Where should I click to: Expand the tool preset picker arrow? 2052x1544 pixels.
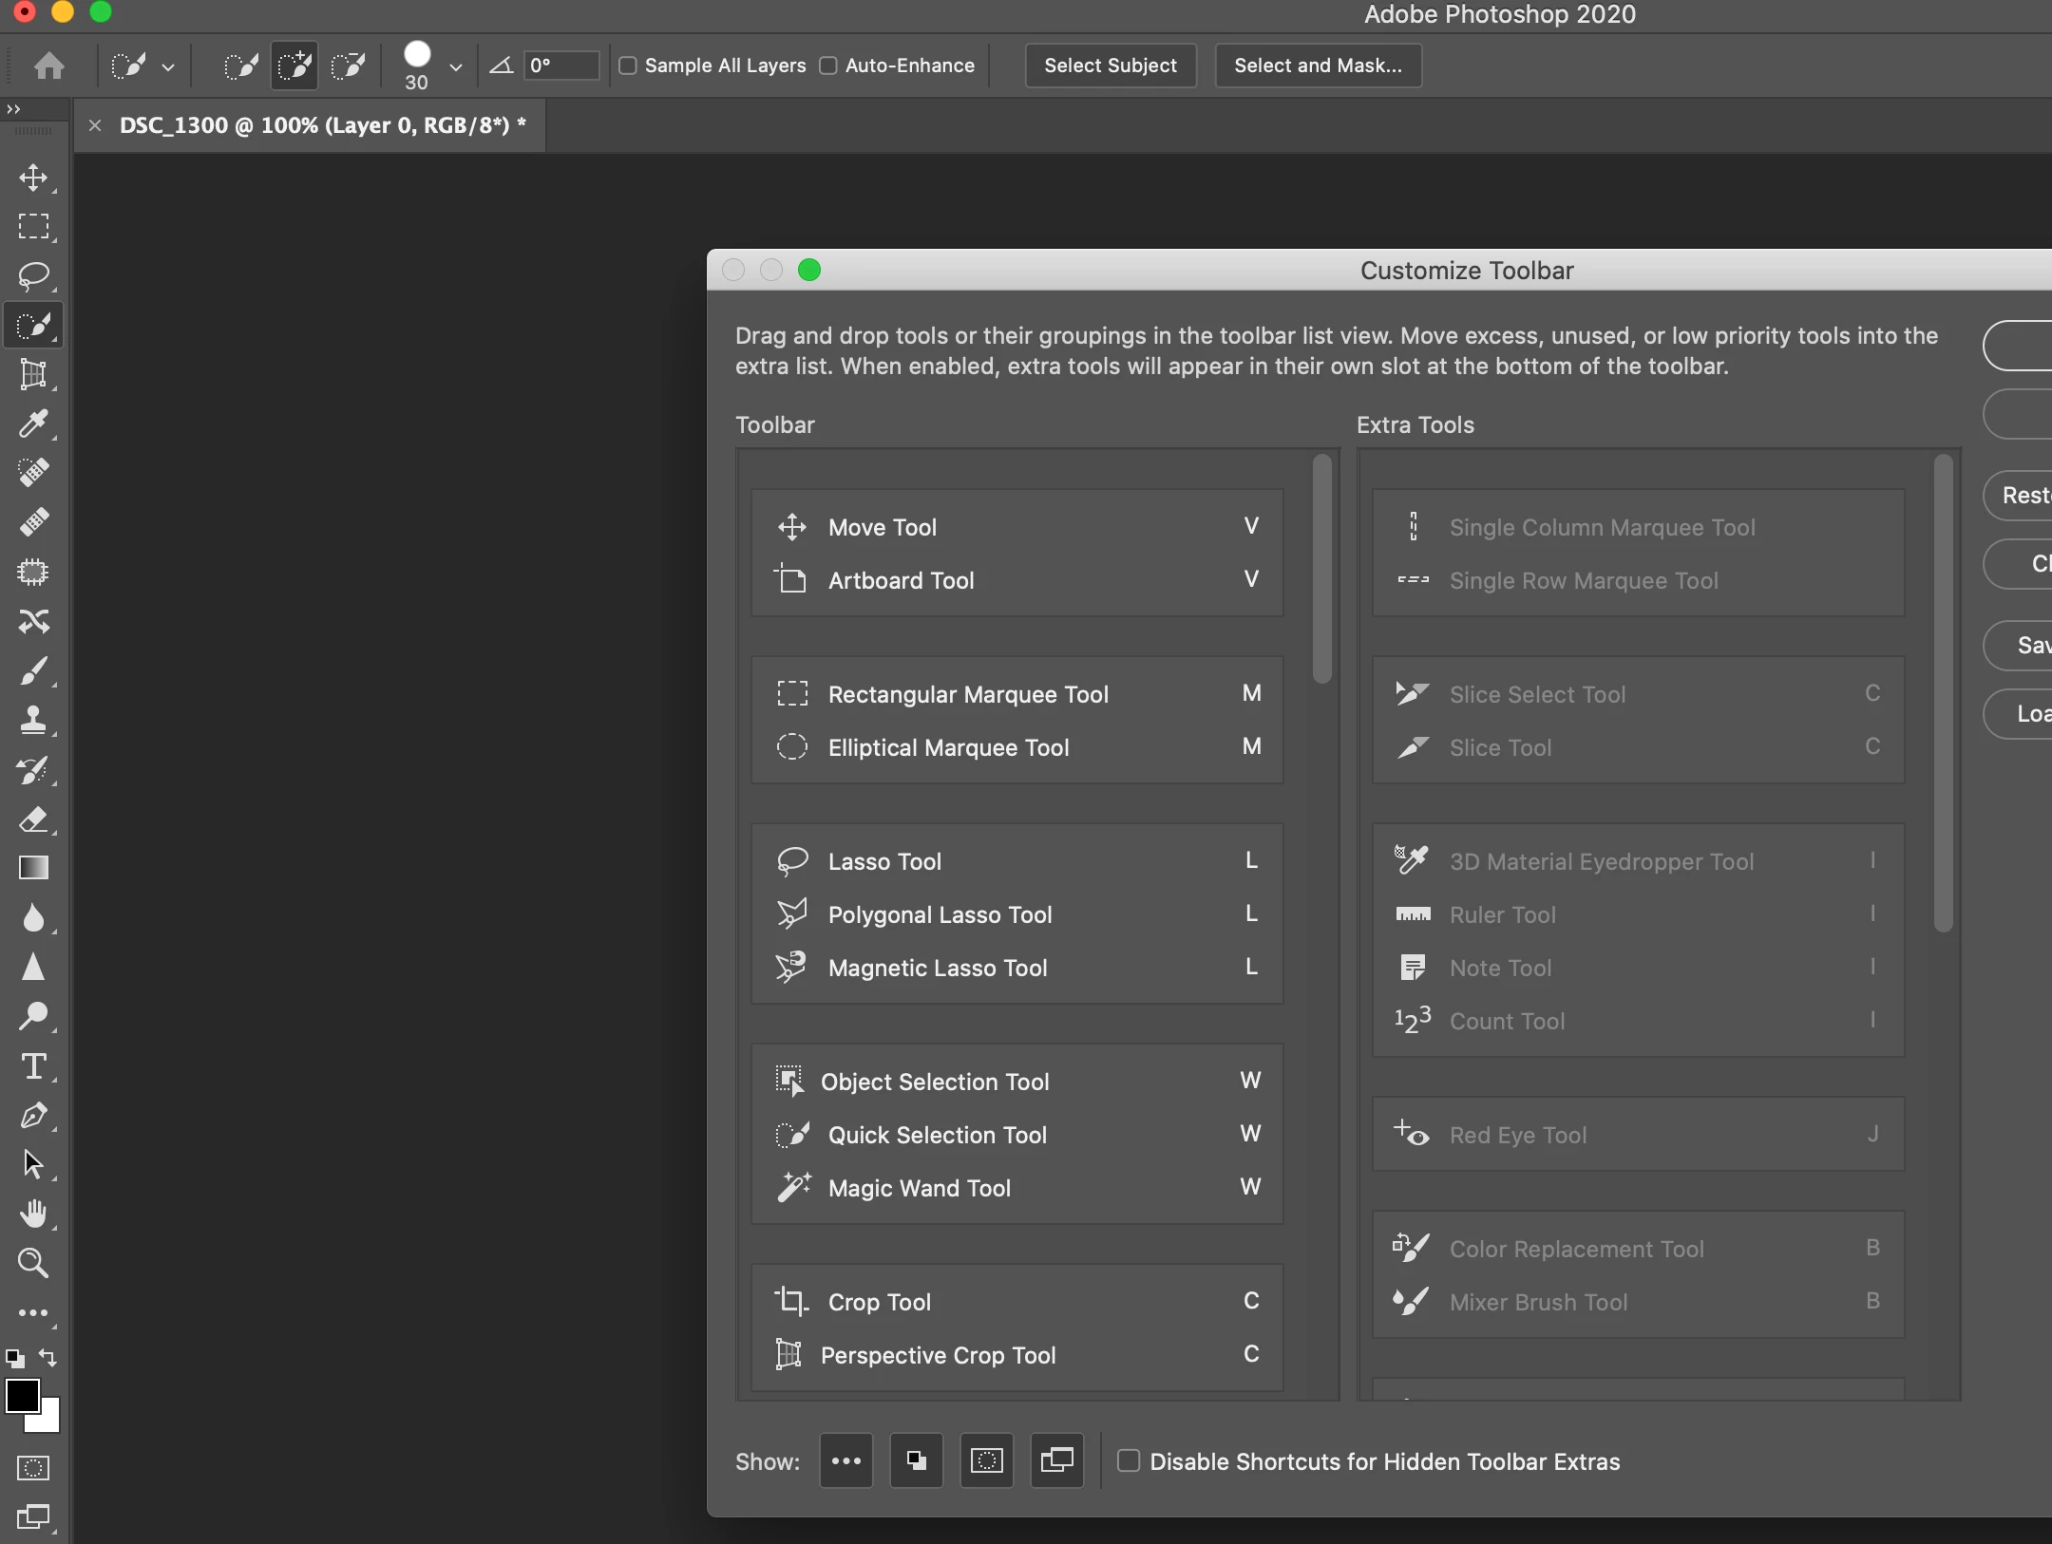coord(168,66)
